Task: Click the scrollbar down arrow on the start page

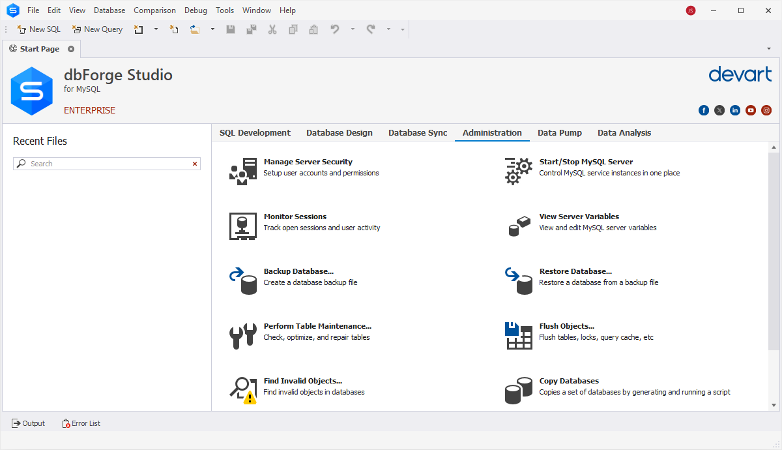Action: pyautogui.click(x=774, y=405)
